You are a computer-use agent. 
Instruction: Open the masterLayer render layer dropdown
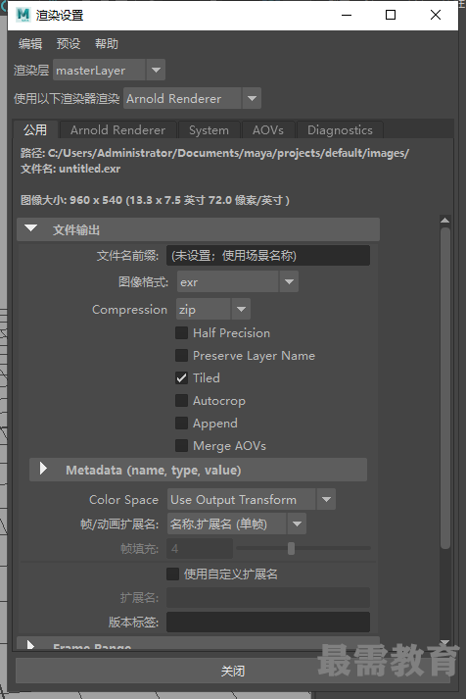(x=109, y=70)
